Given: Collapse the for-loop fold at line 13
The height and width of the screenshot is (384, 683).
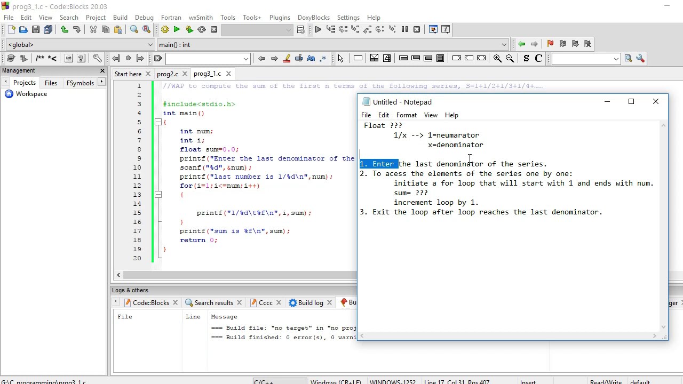Looking at the screenshot, I should coord(158,195).
